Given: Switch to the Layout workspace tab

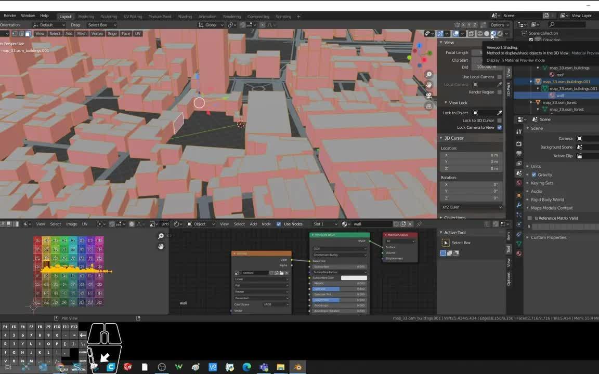Looking at the screenshot, I should click(65, 16).
